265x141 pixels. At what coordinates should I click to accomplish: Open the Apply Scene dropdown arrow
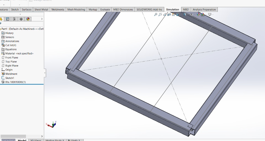[206, 15]
